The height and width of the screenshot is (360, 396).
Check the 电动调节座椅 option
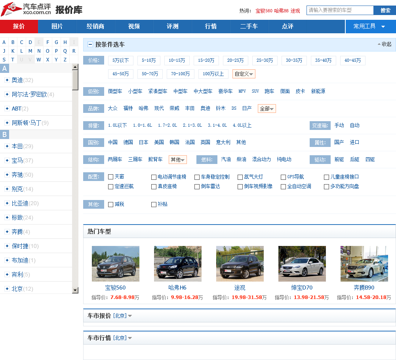click(x=154, y=177)
